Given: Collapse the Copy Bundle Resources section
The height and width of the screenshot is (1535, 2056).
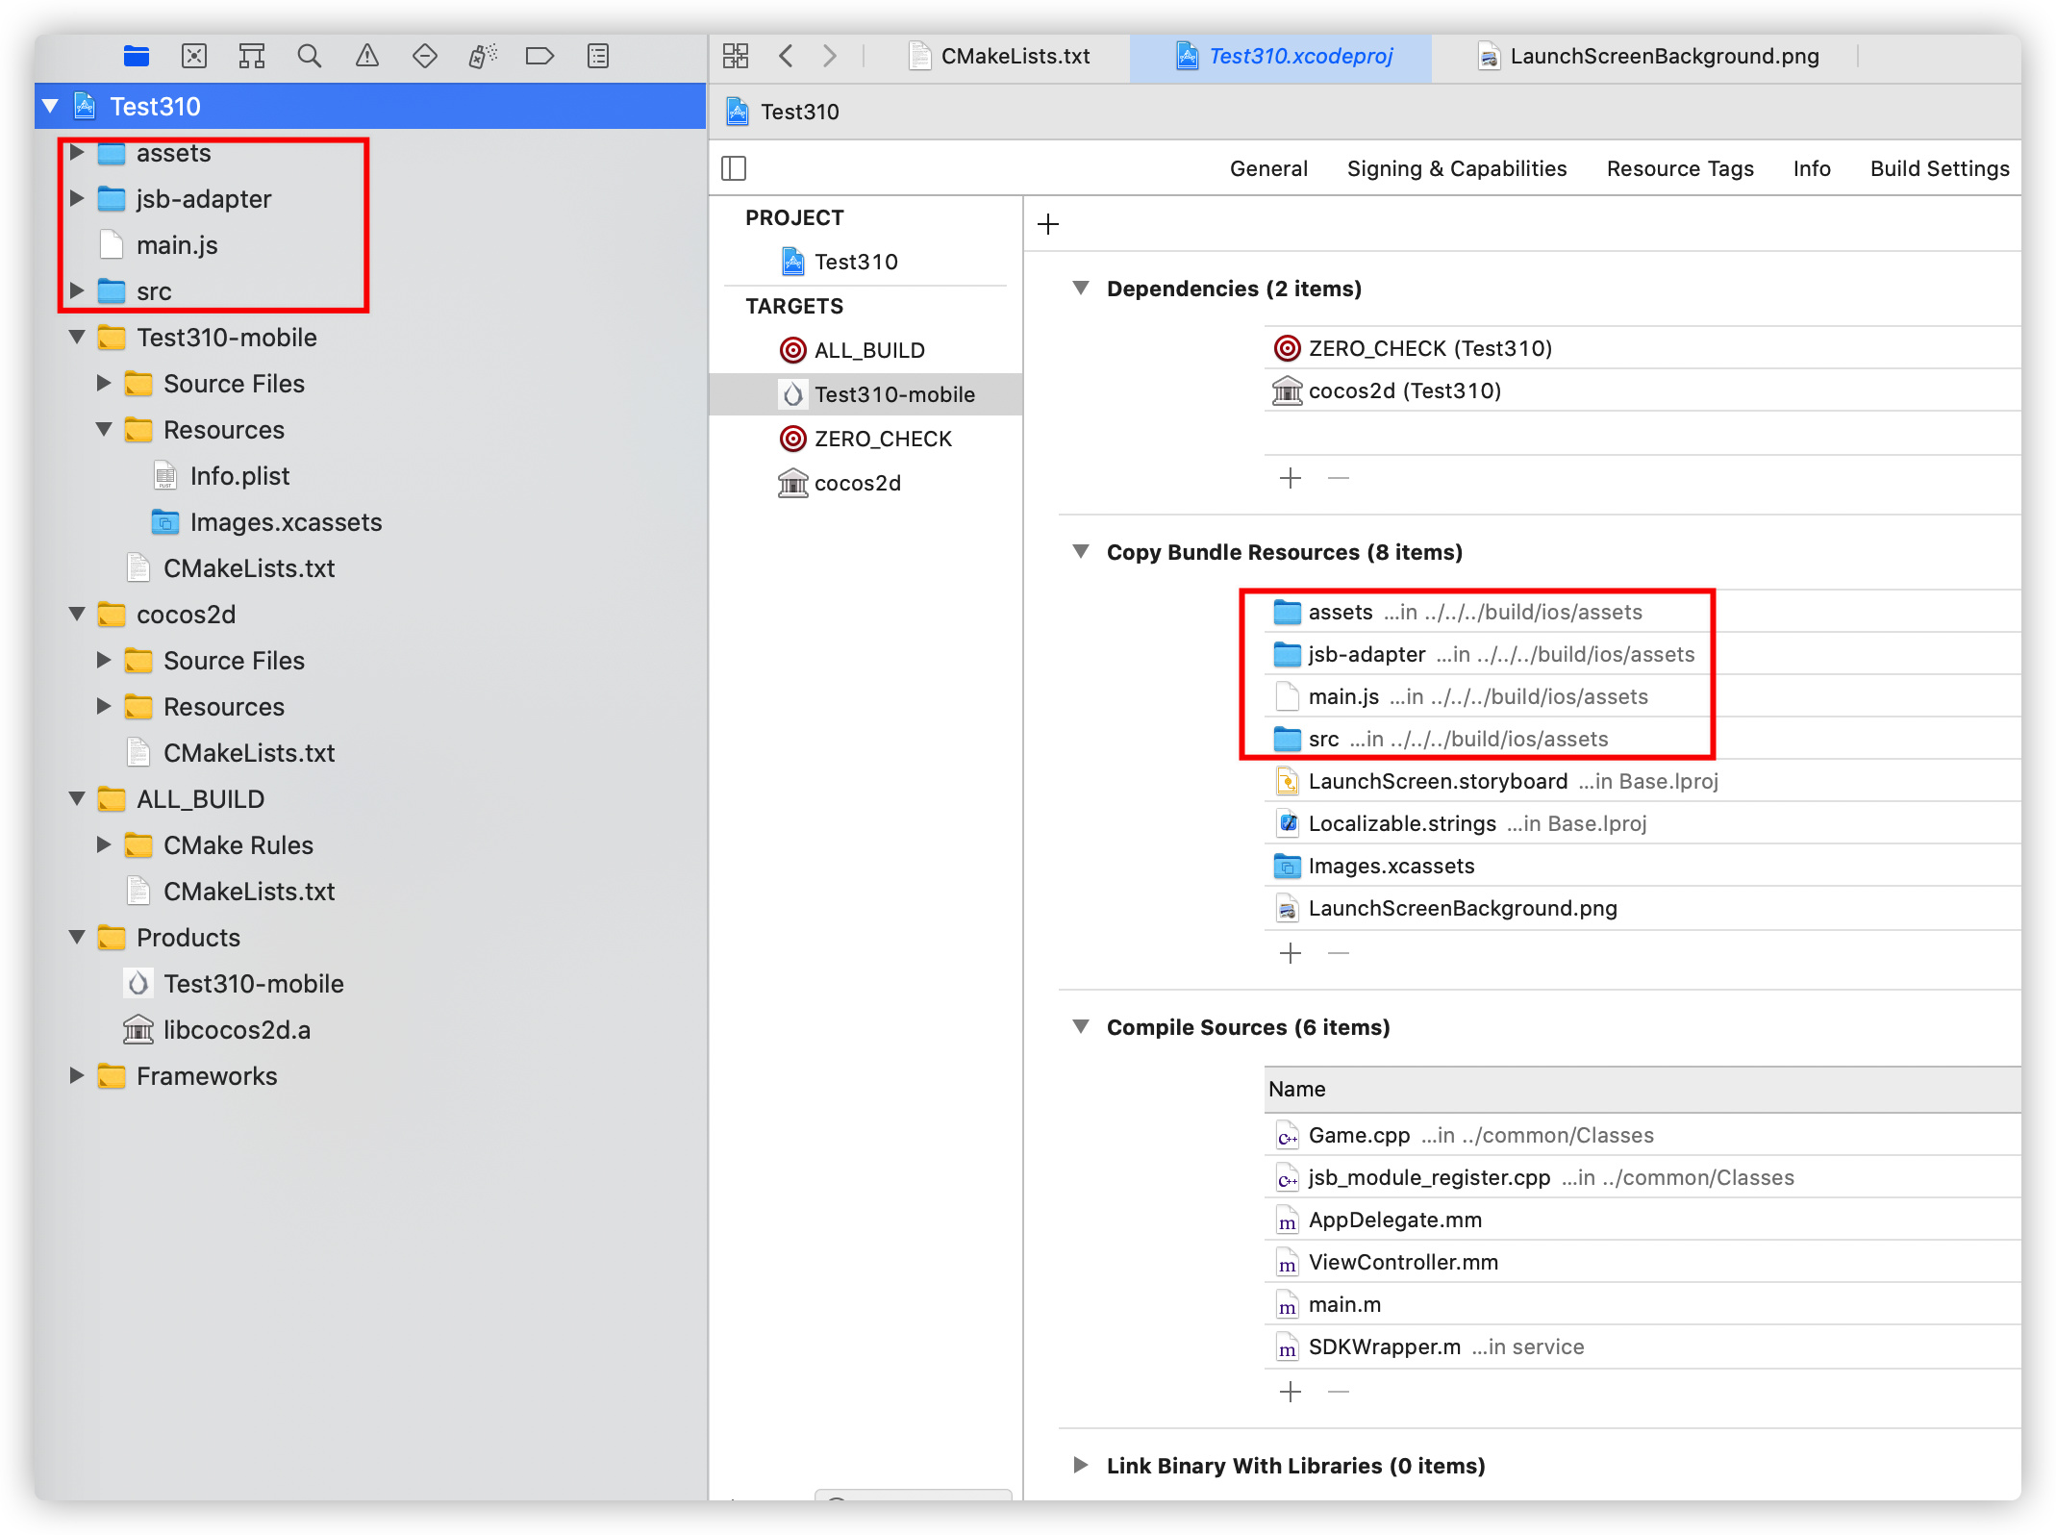Looking at the screenshot, I should pos(1081,552).
